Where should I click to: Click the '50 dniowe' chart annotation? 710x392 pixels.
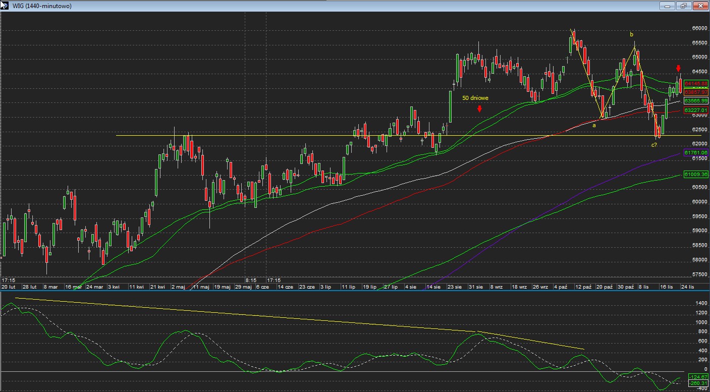pos(475,98)
